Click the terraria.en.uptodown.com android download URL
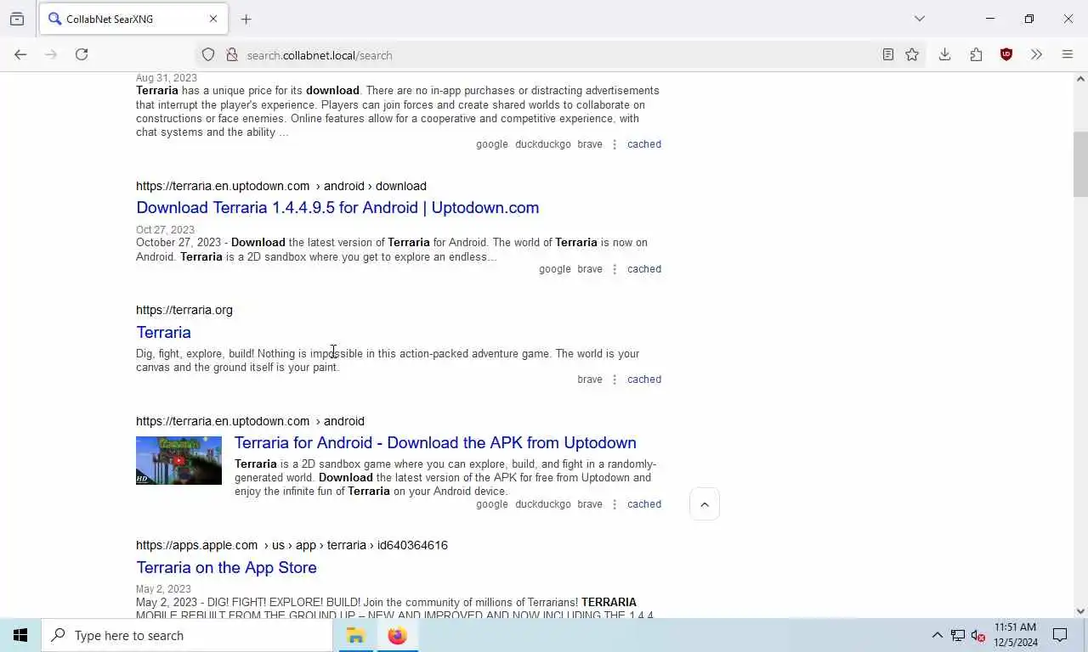Screen dimensions: 1088x652 (281, 186)
